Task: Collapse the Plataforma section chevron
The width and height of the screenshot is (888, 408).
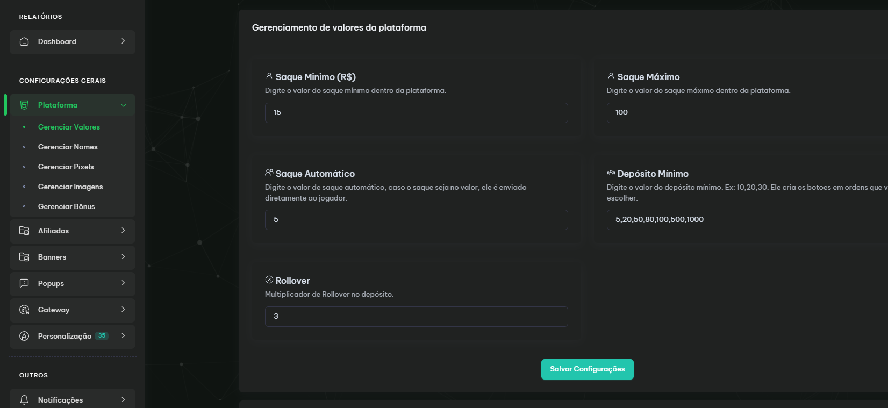Action: 124,105
